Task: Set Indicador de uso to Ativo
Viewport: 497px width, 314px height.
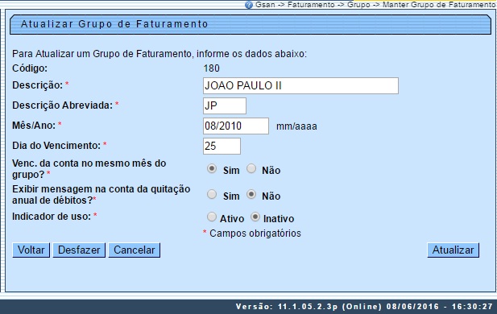Action: point(212,217)
